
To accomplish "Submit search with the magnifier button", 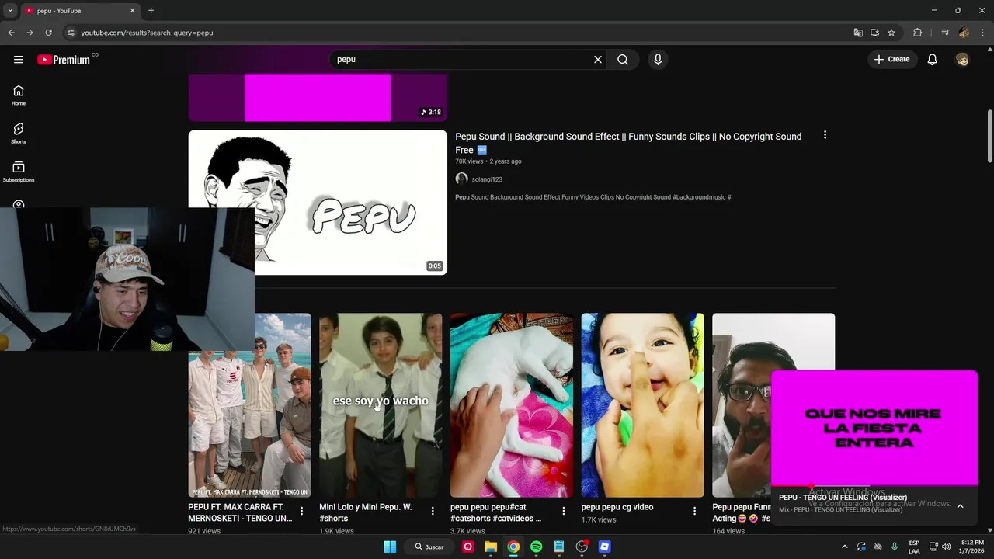I will coord(623,59).
